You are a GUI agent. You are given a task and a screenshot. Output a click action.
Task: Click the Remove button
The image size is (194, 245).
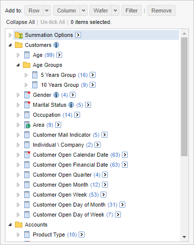pyautogui.click(x=161, y=10)
